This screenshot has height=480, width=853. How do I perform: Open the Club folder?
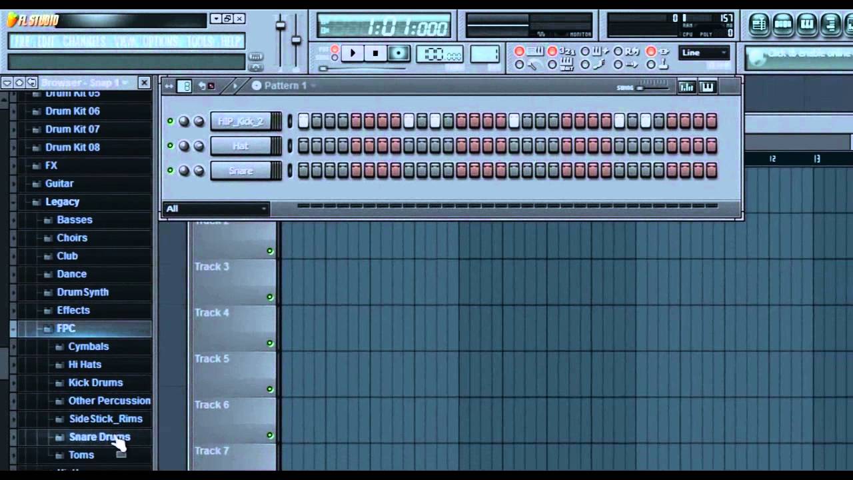point(67,255)
